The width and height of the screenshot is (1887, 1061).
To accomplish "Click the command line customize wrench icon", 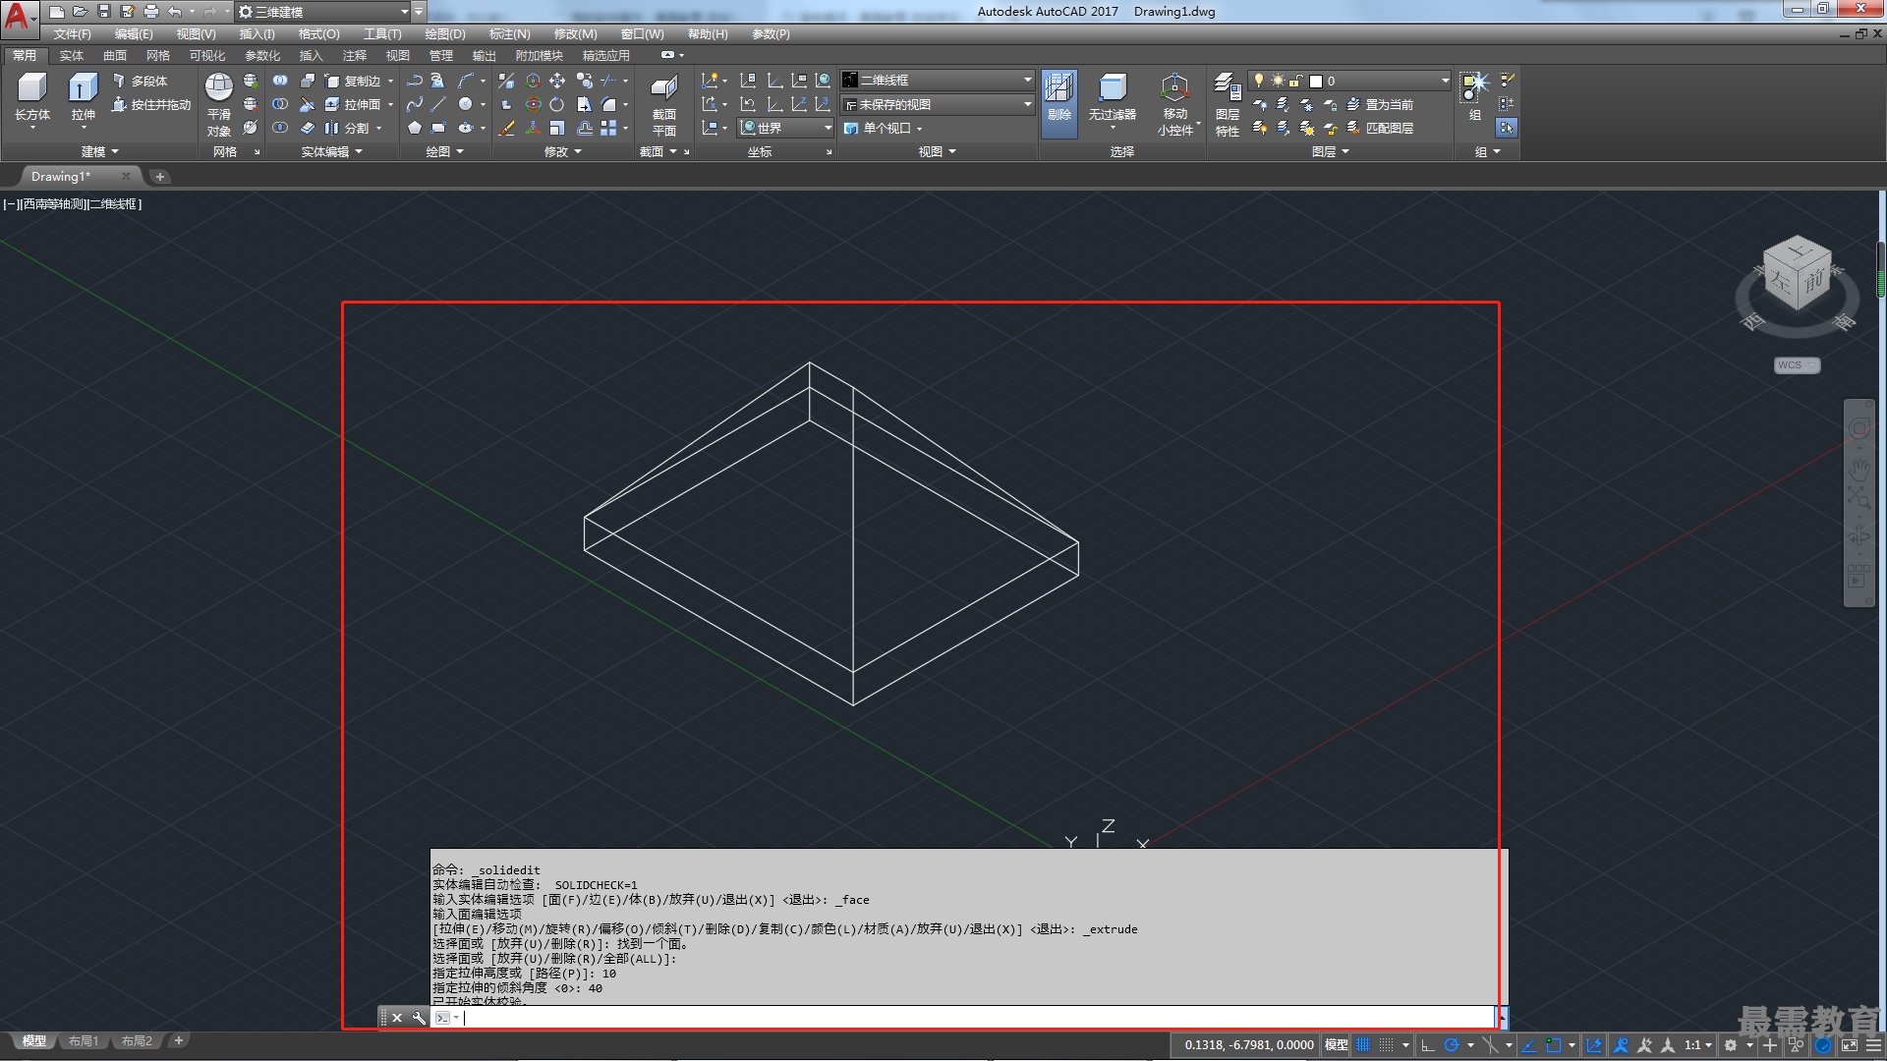I will click(x=419, y=1018).
